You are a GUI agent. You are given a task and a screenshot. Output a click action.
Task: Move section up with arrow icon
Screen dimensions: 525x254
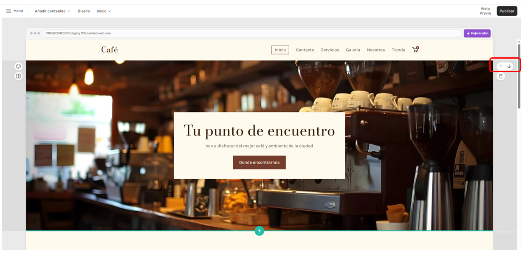501,66
